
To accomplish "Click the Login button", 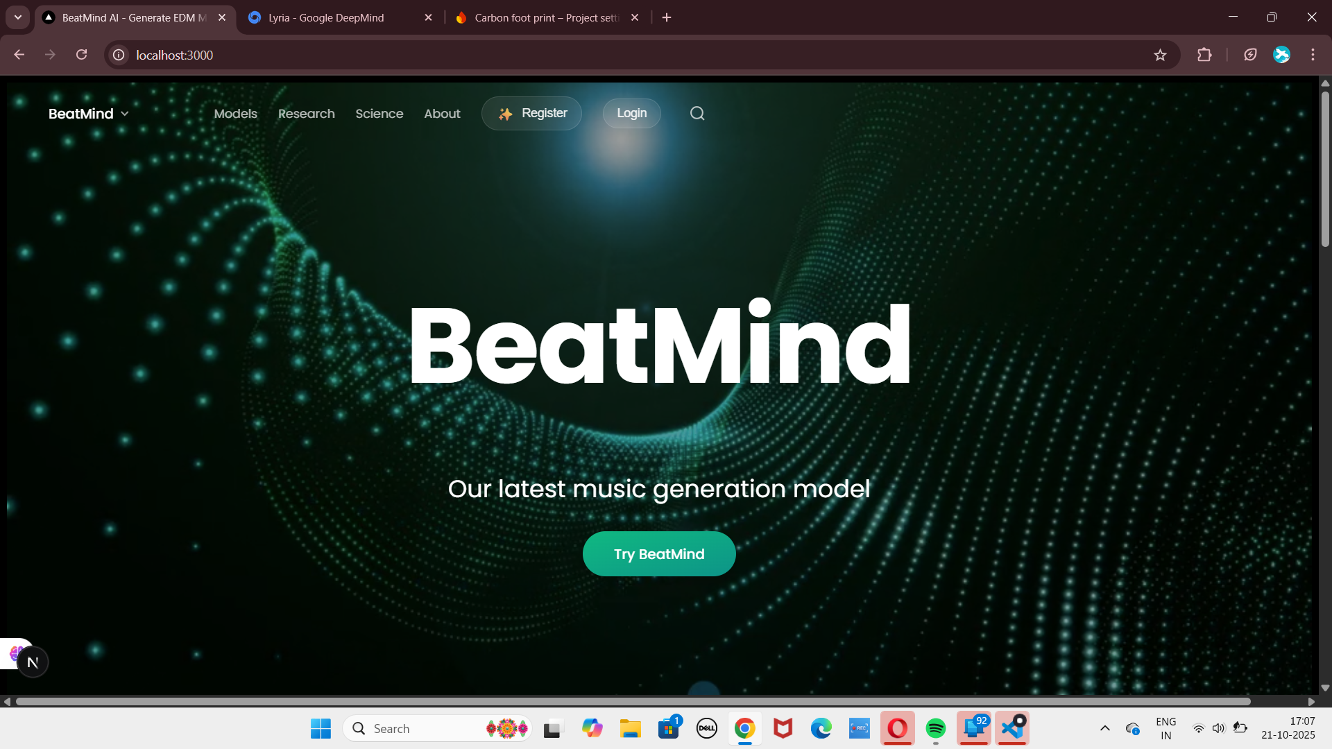I will point(631,113).
